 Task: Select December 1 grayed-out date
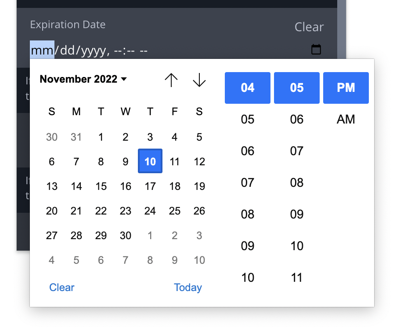150,235
